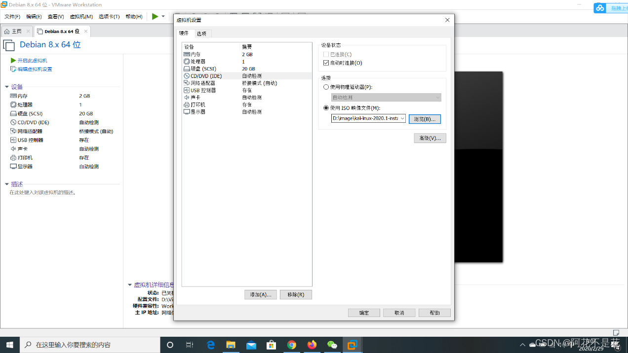Select 网络适配器 in settings device list

(x=247, y=83)
